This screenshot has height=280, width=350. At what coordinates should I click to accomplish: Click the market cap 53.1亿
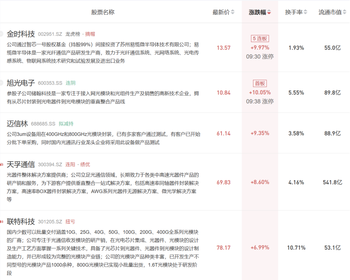tap(333, 248)
